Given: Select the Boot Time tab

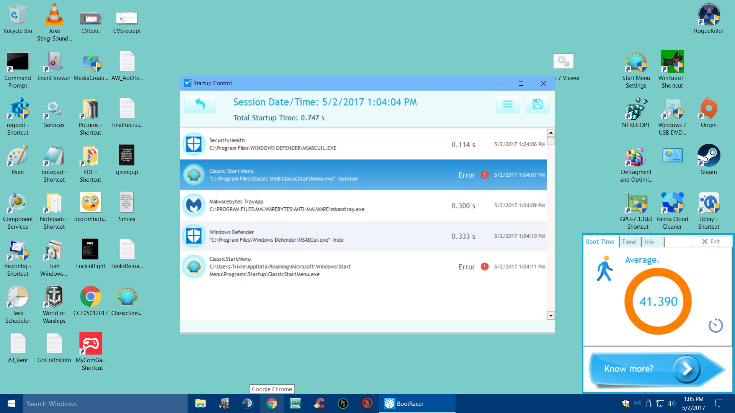Looking at the screenshot, I should pos(600,242).
